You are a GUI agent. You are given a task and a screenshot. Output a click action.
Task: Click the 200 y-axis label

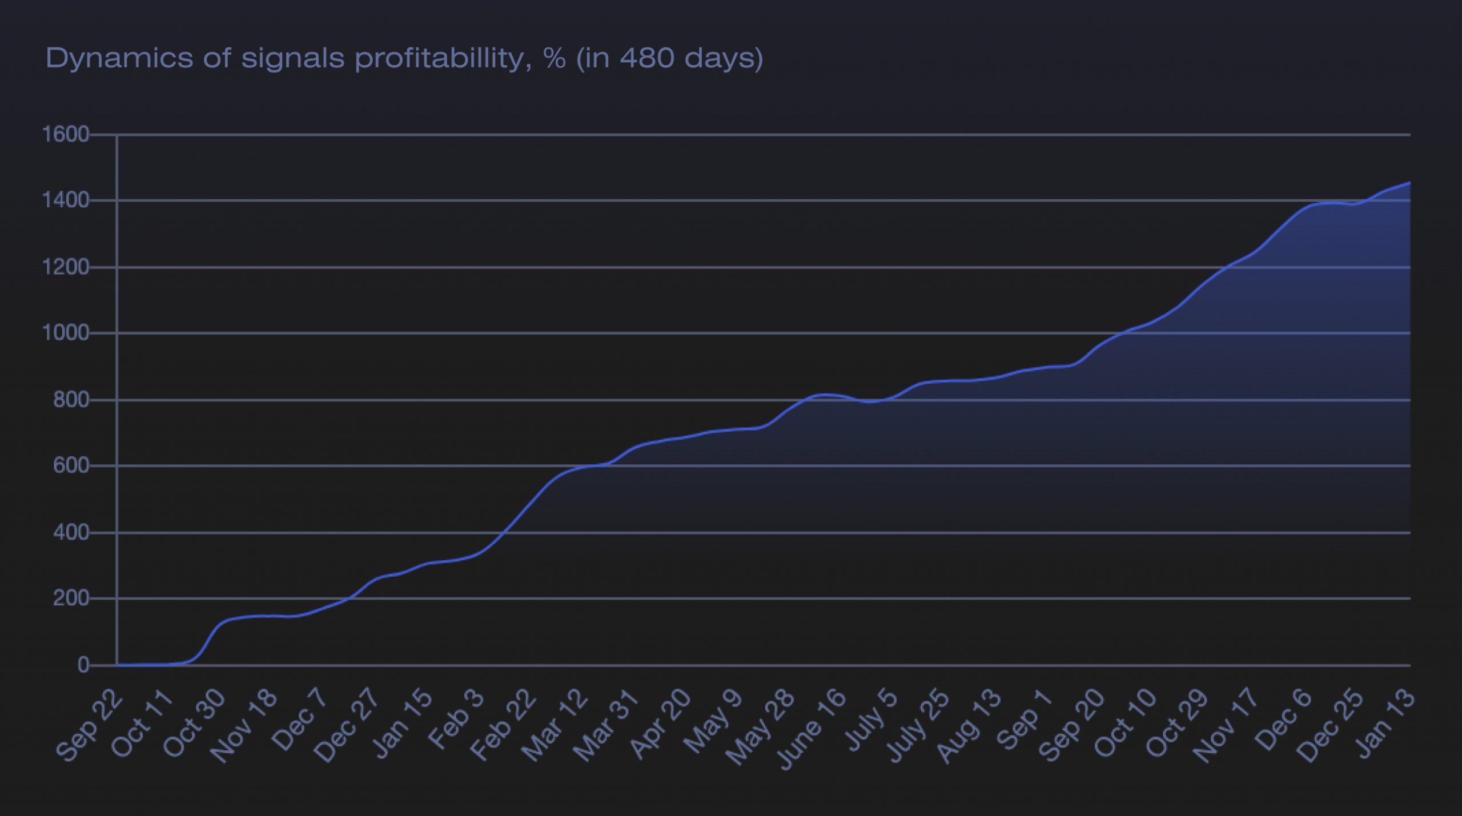71,598
